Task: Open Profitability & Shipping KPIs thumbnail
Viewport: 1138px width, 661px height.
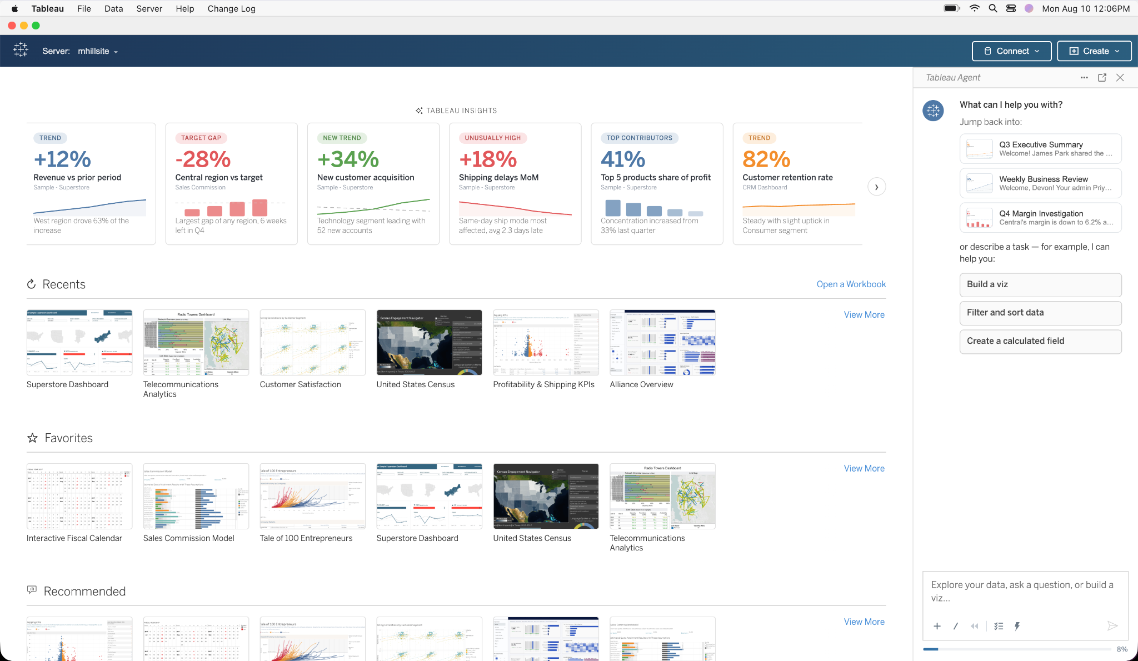Action: 546,342
